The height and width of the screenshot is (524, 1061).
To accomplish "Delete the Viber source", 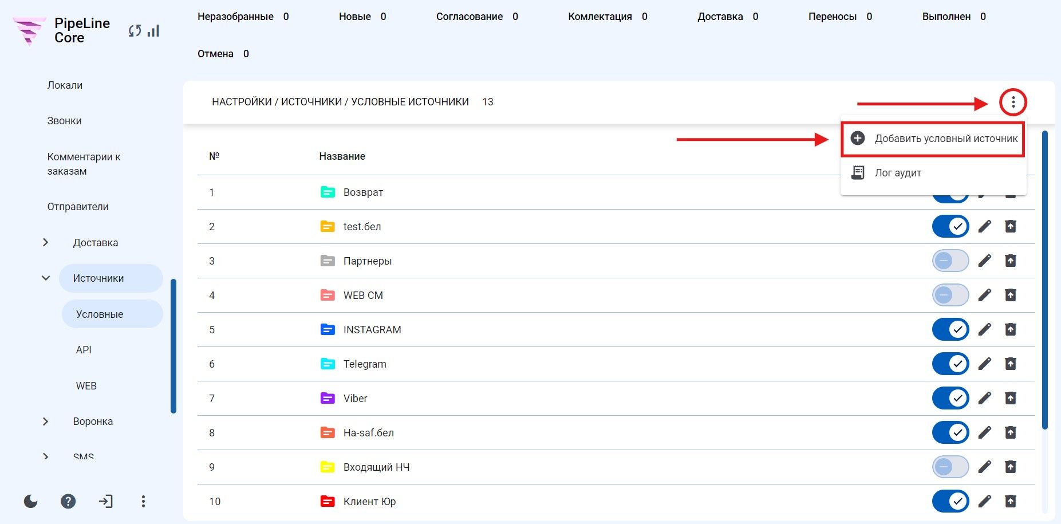I will click(x=1011, y=399).
